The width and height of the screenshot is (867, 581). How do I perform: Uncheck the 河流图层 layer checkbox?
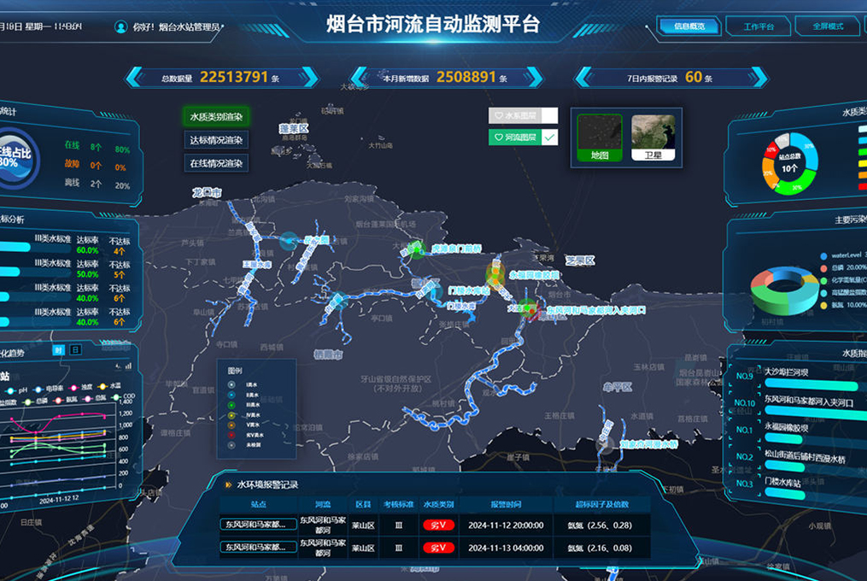click(549, 137)
